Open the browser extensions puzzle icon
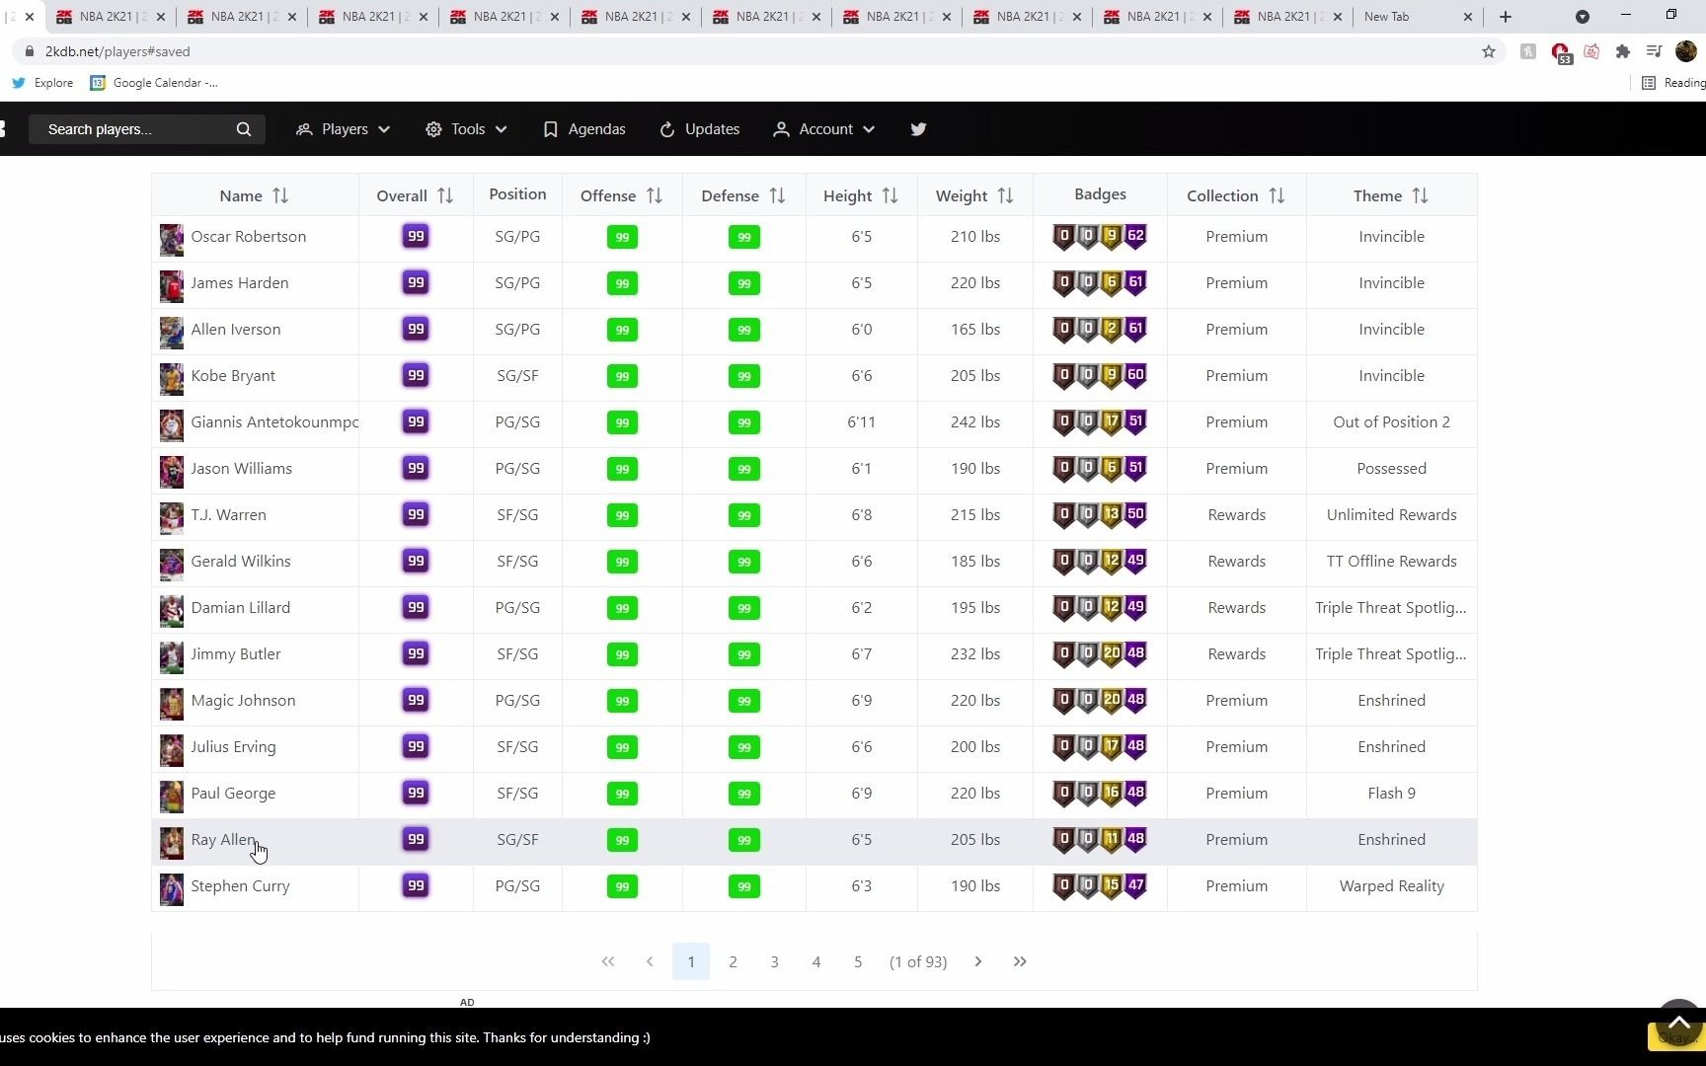Screen dimensions: 1706x1066 (1623, 51)
